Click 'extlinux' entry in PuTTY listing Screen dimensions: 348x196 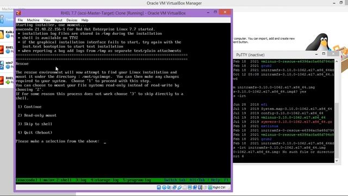(x=270, y=126)
